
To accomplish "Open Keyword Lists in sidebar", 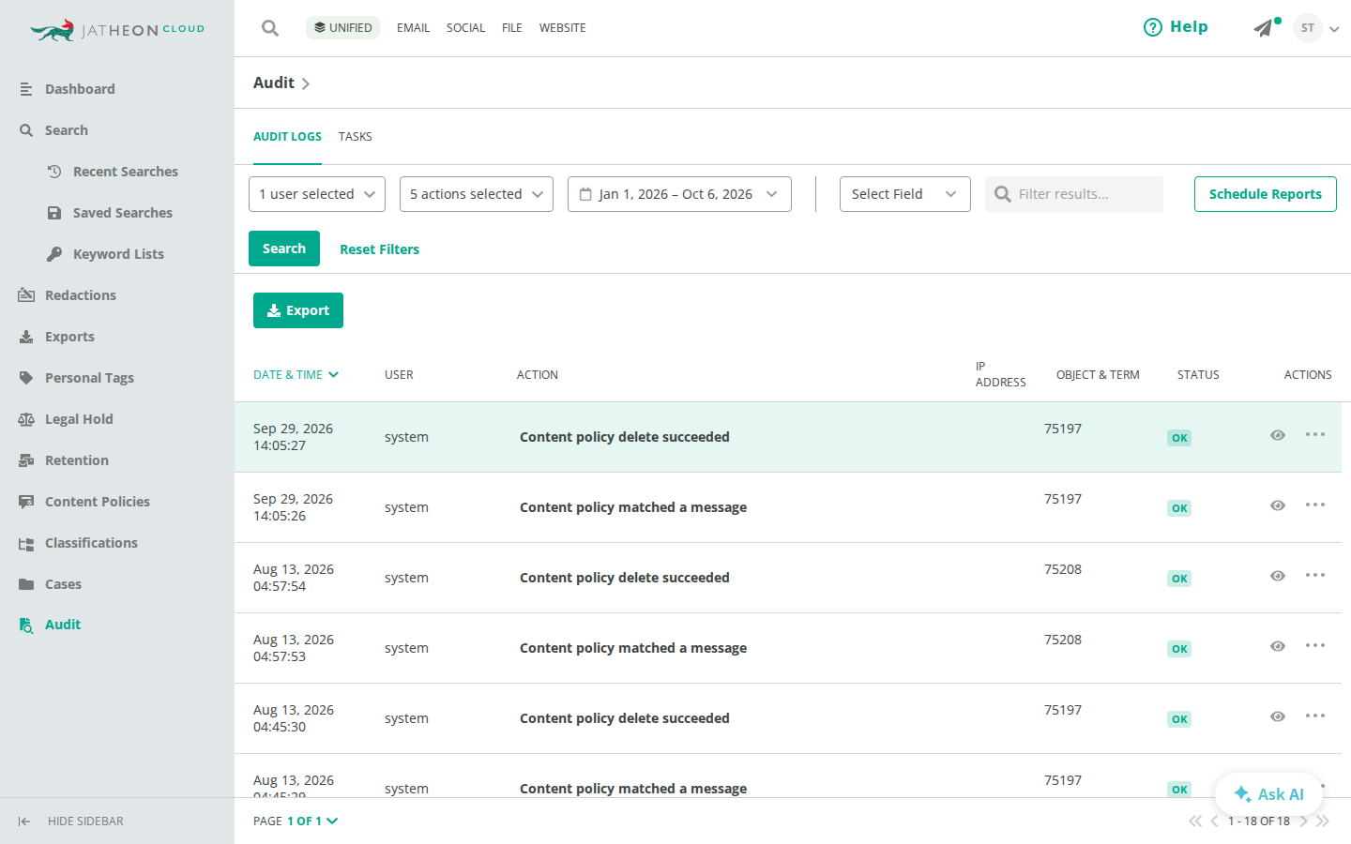I will pyautogui.click(x=117, y=254).
